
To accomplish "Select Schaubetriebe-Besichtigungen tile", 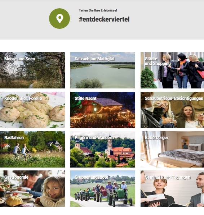I will 172,110.
